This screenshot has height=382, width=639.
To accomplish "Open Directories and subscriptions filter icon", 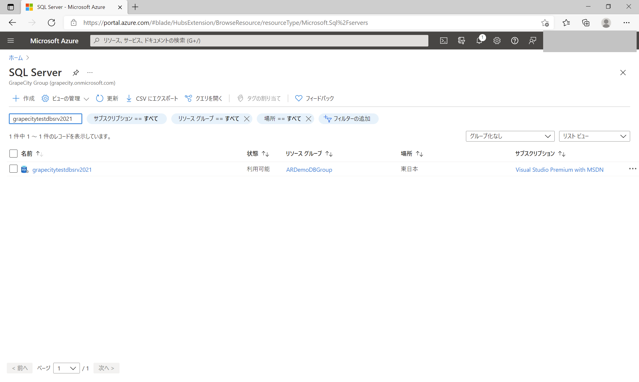I will [x=461, y=41].
